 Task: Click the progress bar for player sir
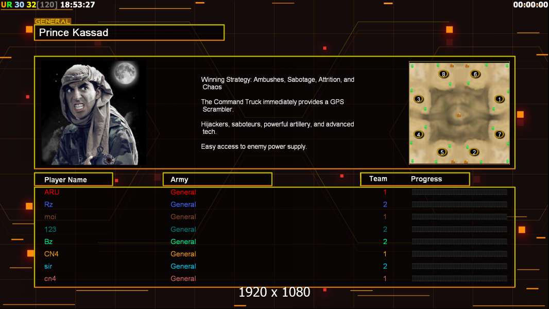click(459, 266)
